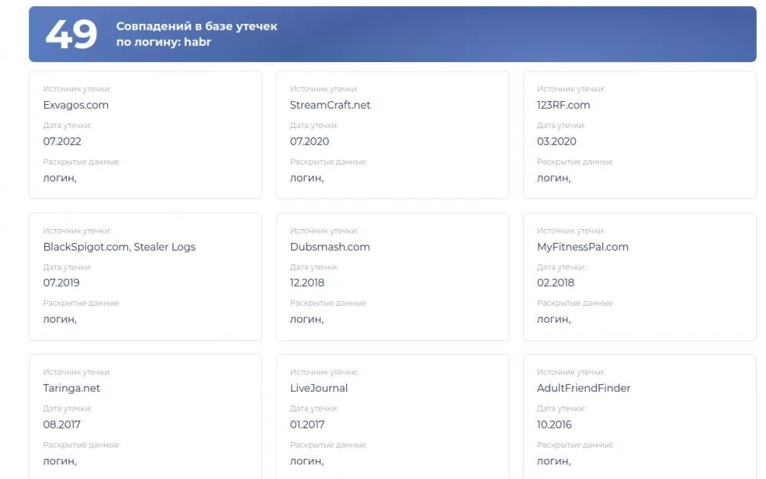Click the 123RF.com leak source
This screenshot has height=479, width=766.
tap(563, 105)
